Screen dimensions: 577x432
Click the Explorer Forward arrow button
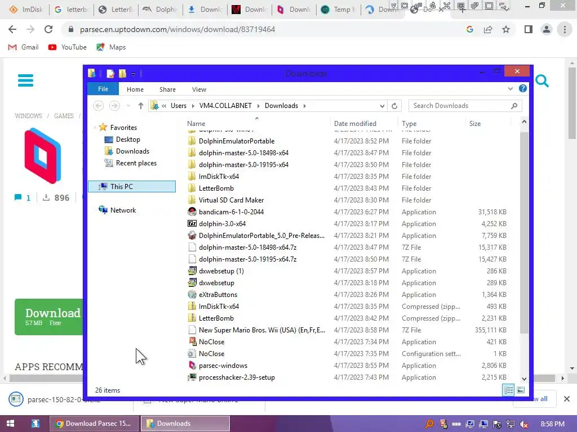114,106
